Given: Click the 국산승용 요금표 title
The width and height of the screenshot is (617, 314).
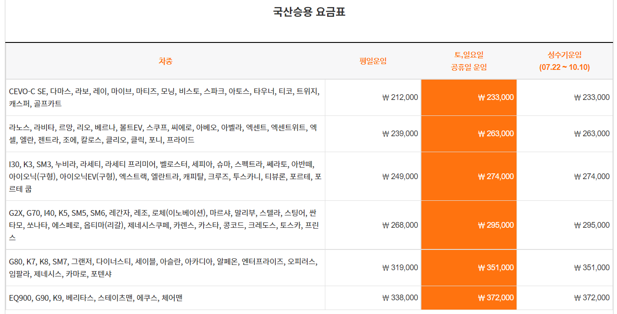Looking at the screenshot, I should pyautogui.click(x=308, y=12).
